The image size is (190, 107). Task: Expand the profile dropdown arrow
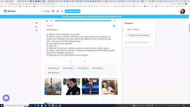(x=178, y=11)
